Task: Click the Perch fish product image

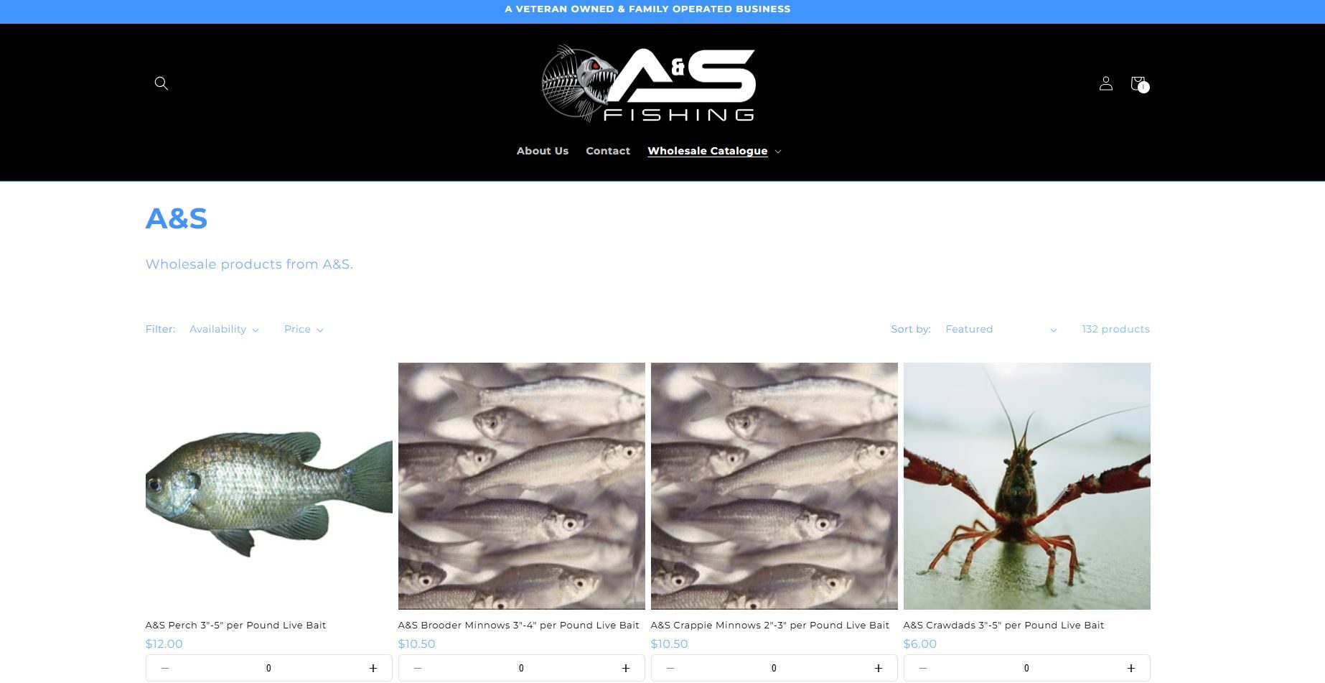Action: point(269,486)
